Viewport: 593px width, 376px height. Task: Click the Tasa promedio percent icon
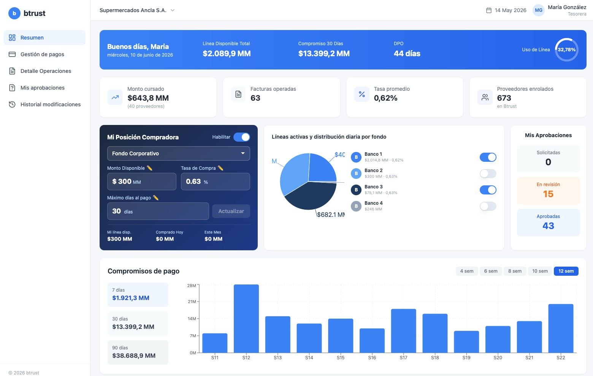click(x=362, y=94)
